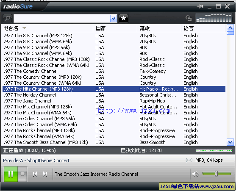Select .977 The Mix Channel (WMA 64k)

click(114, 113)
